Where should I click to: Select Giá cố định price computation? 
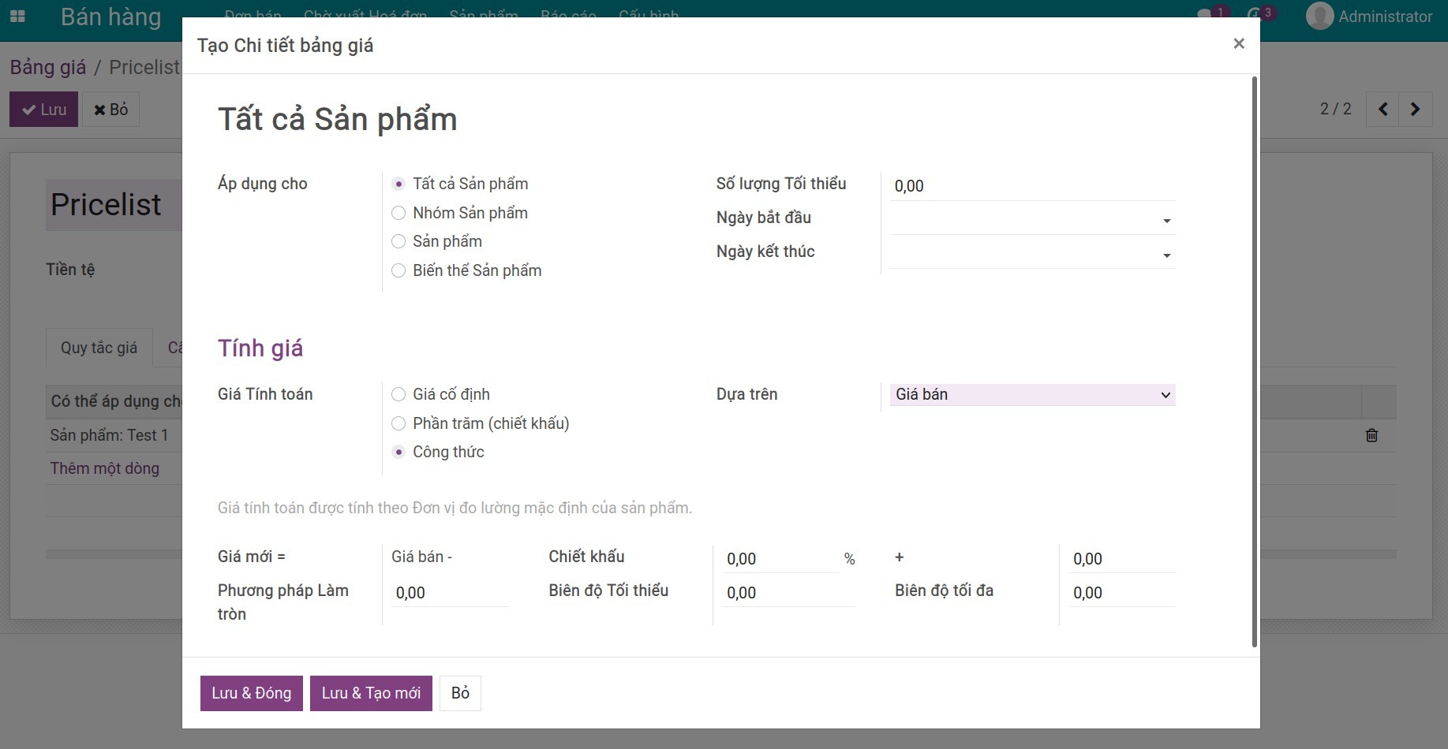398,394
